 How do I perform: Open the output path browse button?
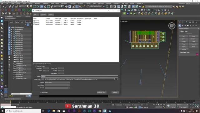coord(42,79)
